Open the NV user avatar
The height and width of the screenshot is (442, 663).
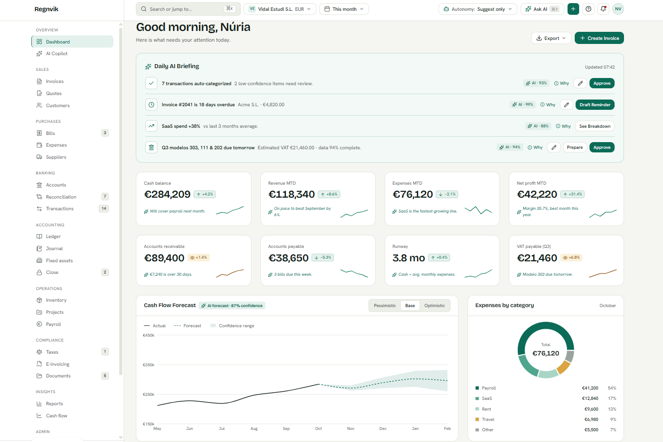618,9
